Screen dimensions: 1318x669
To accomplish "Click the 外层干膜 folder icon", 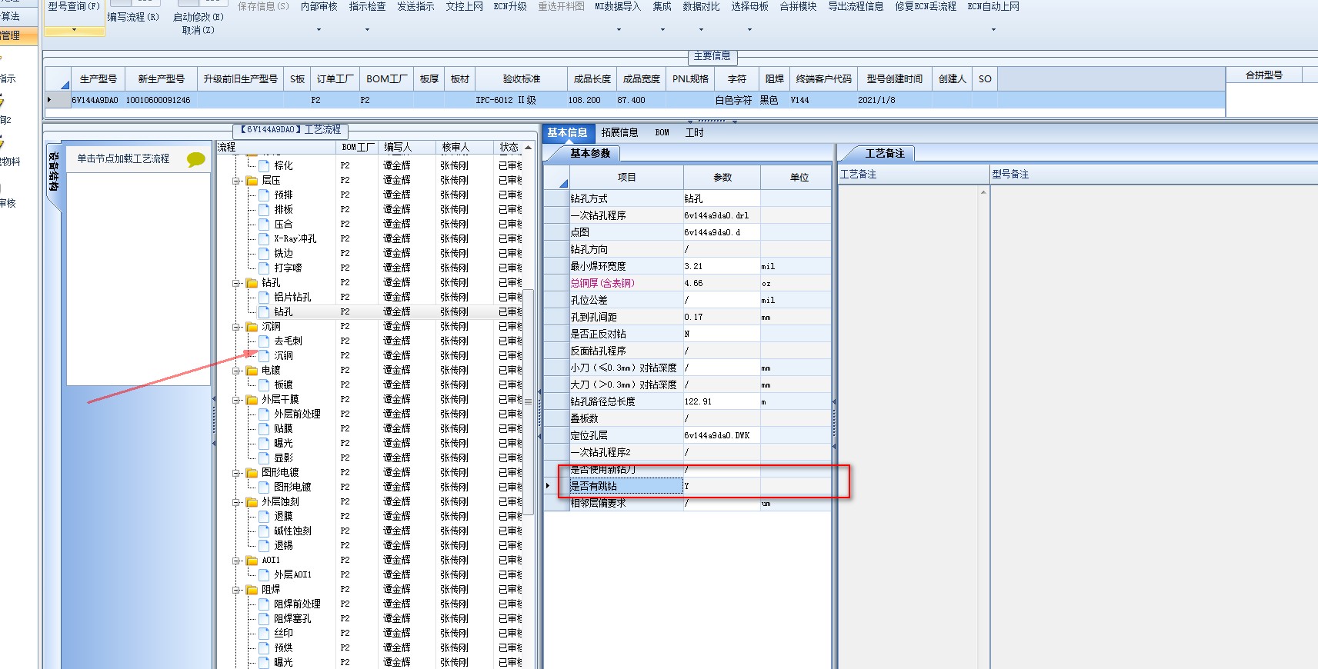I will click(252, 399).
